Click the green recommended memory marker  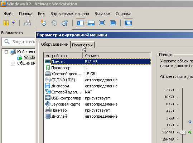pos(190,132)
